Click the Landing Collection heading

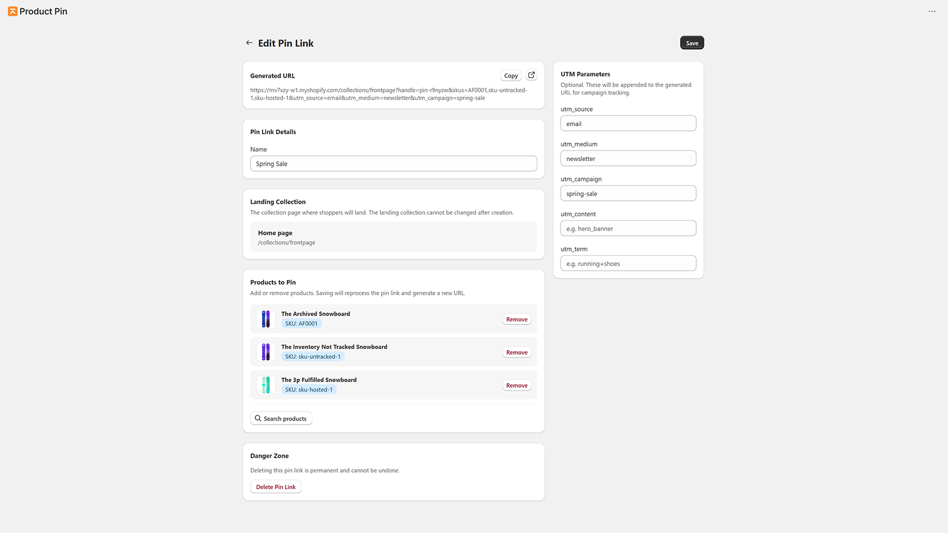278,202
